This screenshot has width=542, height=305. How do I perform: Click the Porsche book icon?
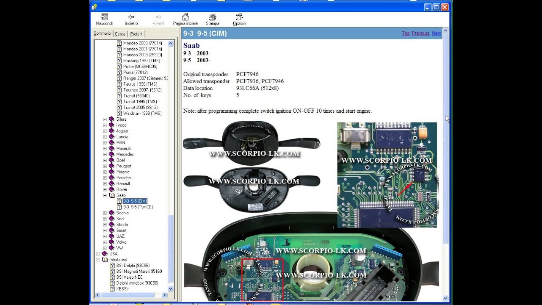tap(112, 178)
